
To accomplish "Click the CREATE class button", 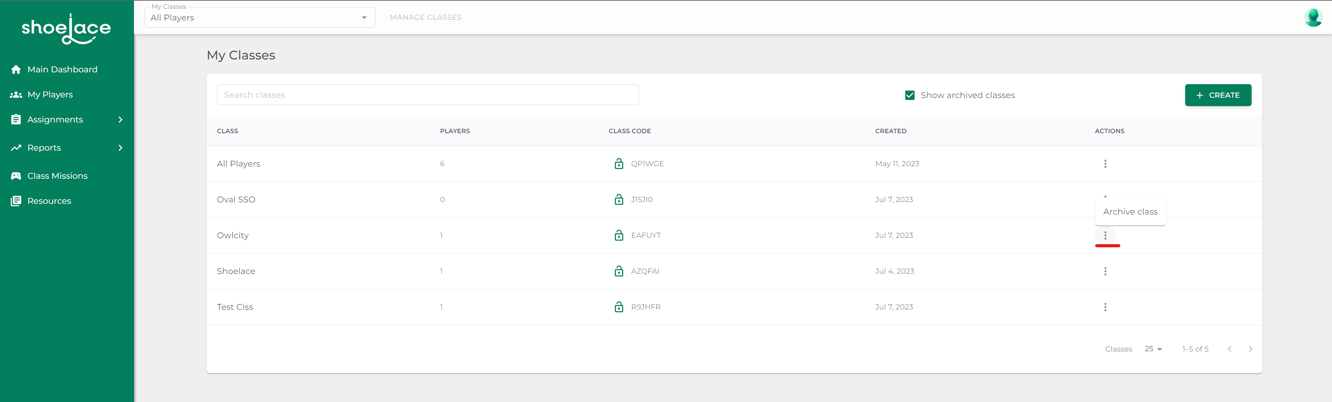I will coord(1218,95).
